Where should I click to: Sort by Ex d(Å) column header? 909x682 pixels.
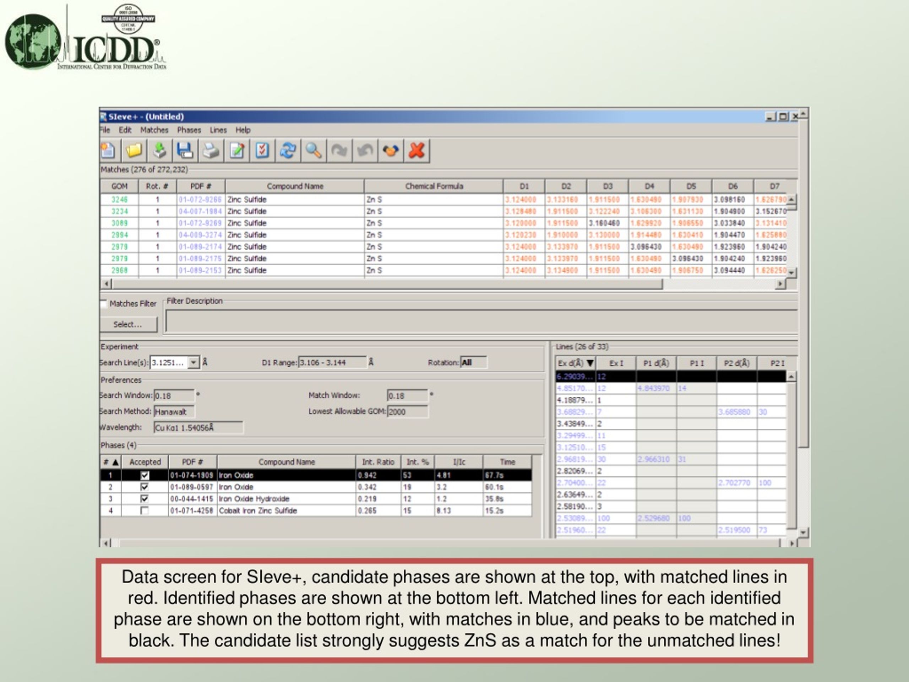(576, 363)
